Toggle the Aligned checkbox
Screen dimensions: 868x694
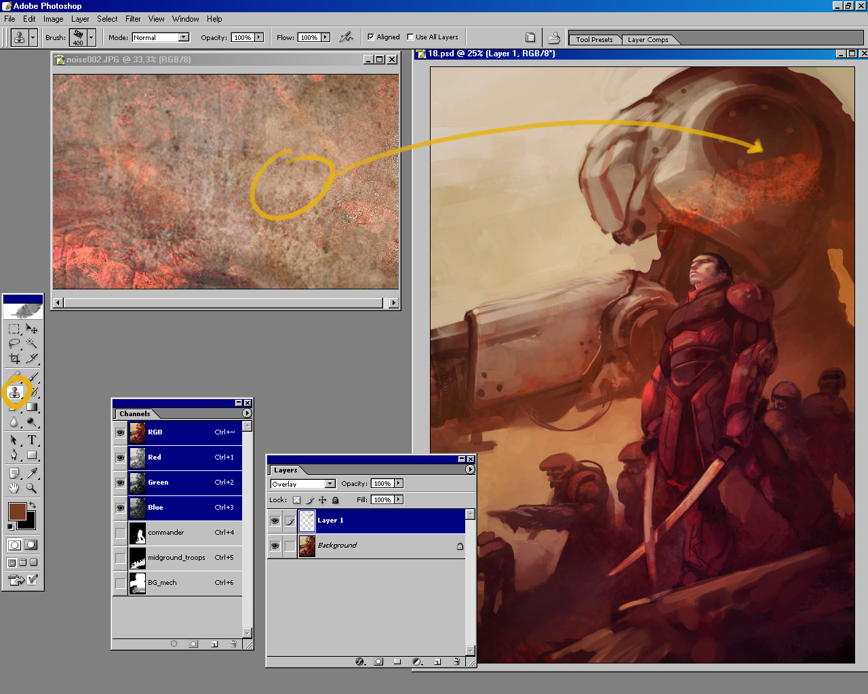coord(371,37)
